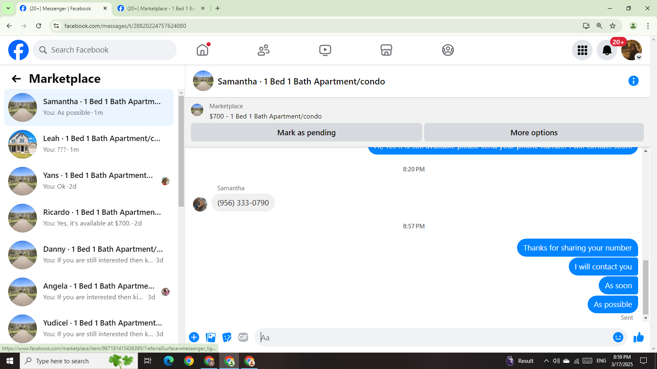Open the Chrome profile icon
This screenshot has height=369, width=657.
633,26
